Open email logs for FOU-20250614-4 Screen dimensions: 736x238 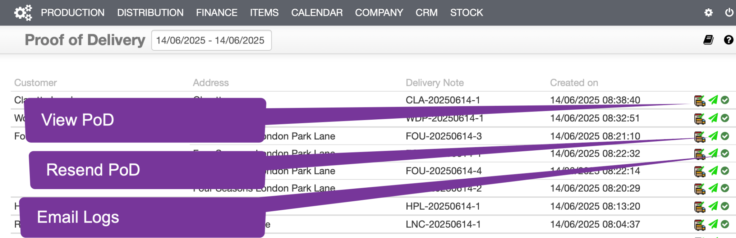click(725, 171)
